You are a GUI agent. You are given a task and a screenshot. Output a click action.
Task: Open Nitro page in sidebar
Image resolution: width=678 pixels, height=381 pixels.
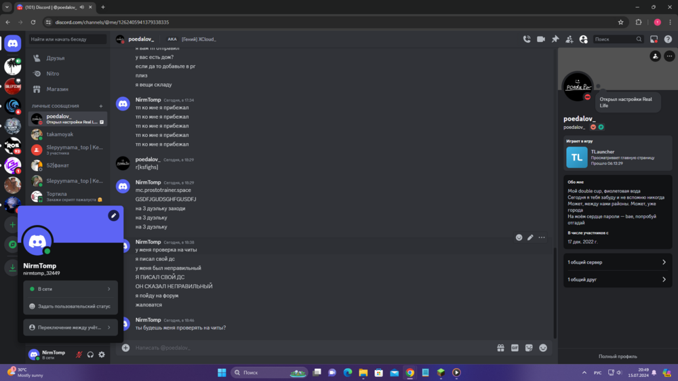pos(68,73)
